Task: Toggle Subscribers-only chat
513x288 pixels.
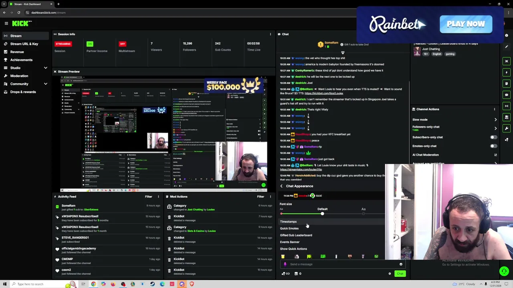Action: pos(494,137)
